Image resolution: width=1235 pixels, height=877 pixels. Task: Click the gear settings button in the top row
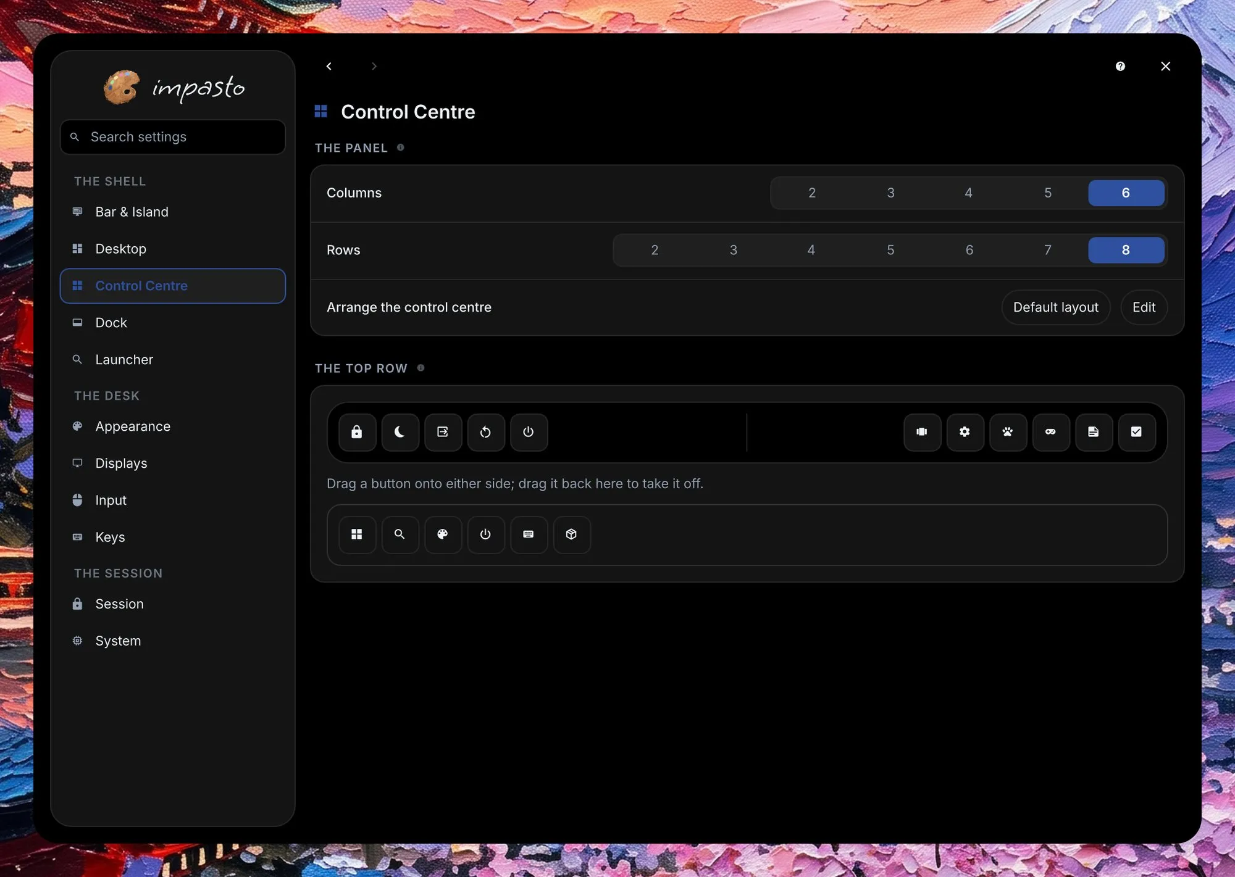[965, 432]
